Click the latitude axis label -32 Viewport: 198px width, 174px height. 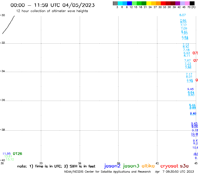[x=2, y=43]
